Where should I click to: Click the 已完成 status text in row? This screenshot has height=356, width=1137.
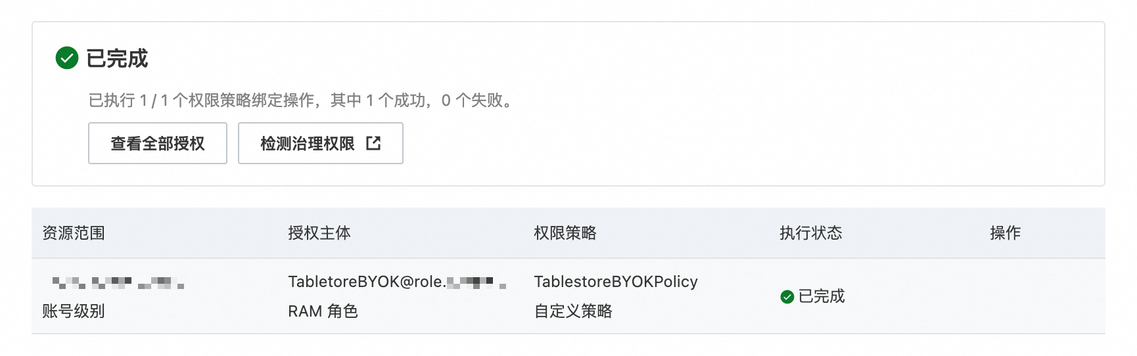(x=822, y=297)
